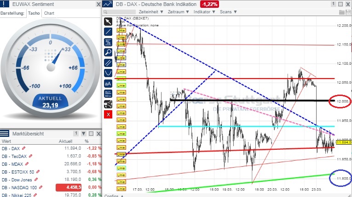Click pencil icon beside DB - DAX
This screenshot has width=352, height=197.
tap(24, 148)
